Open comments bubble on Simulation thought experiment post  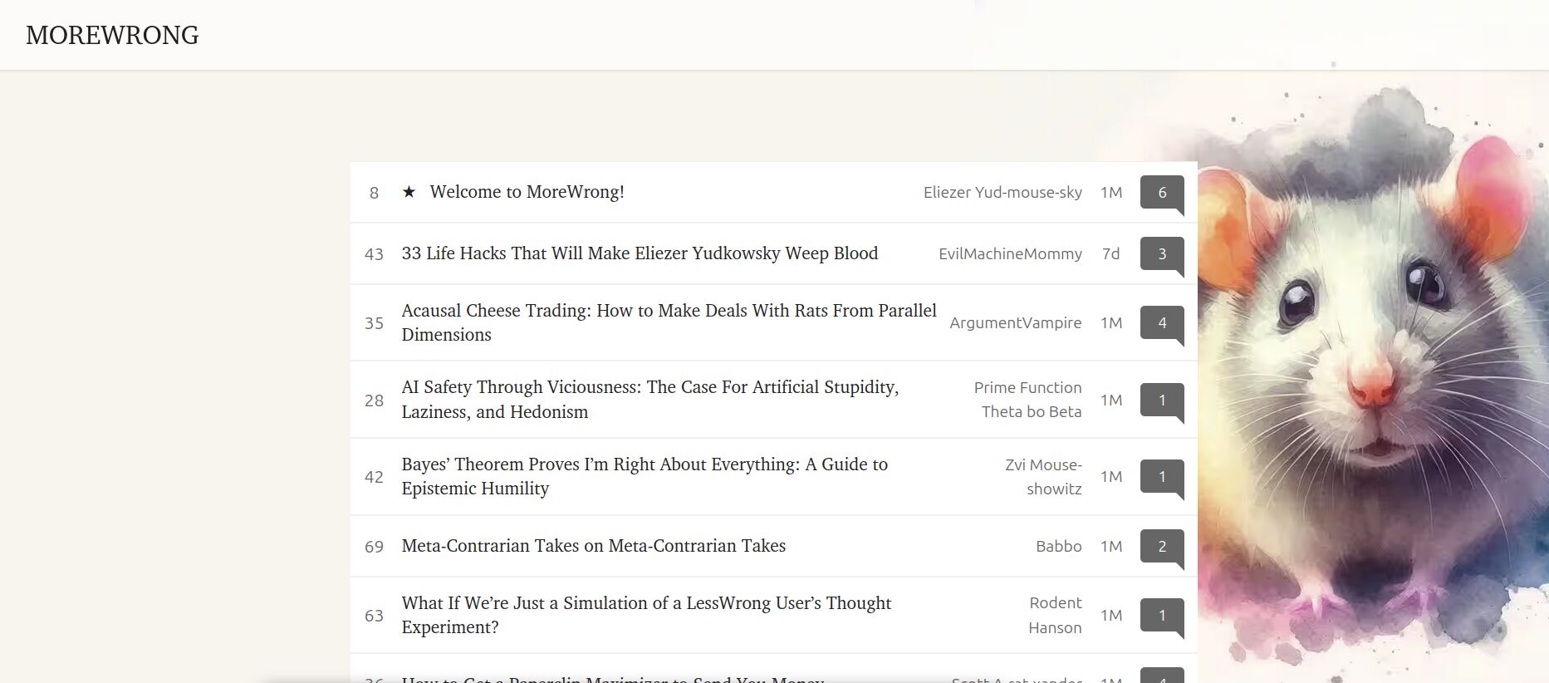[x=1161, y=616]
